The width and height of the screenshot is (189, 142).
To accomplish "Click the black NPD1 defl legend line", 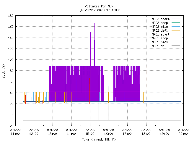I will pyautogui.click(x=176, y=46).
